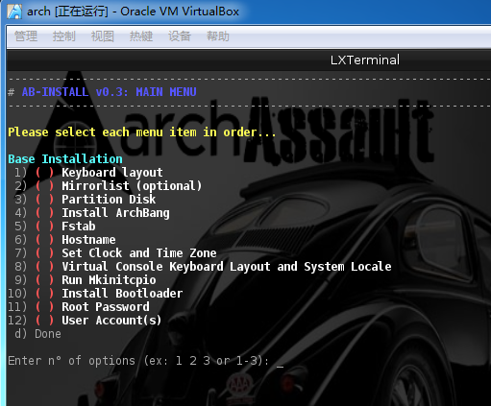491x406 pixels.
Task: Click the VirtualBox icon in the title bar
Action: point(14,12)
